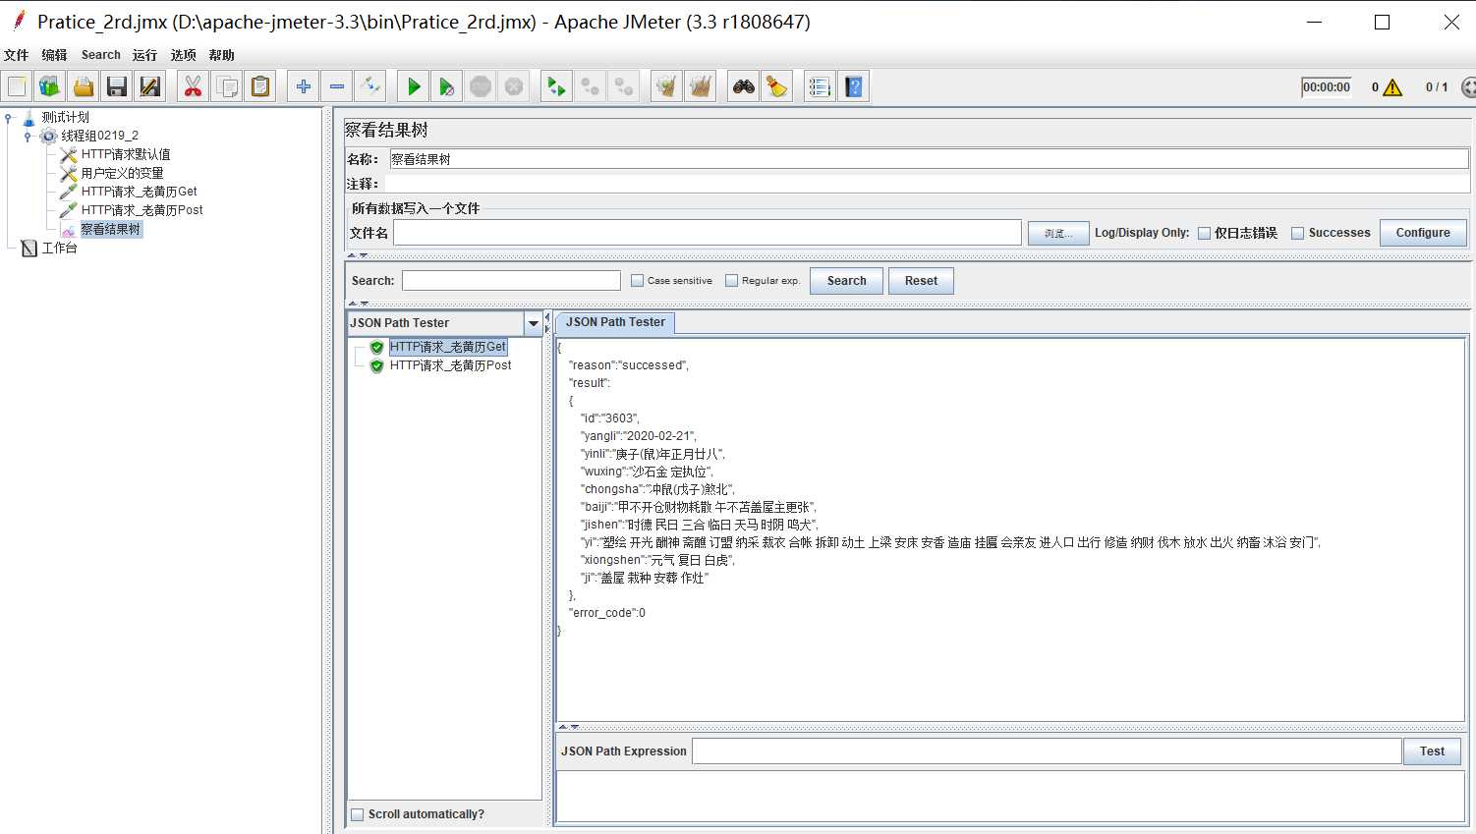Click the 名称 name input field

929,159
